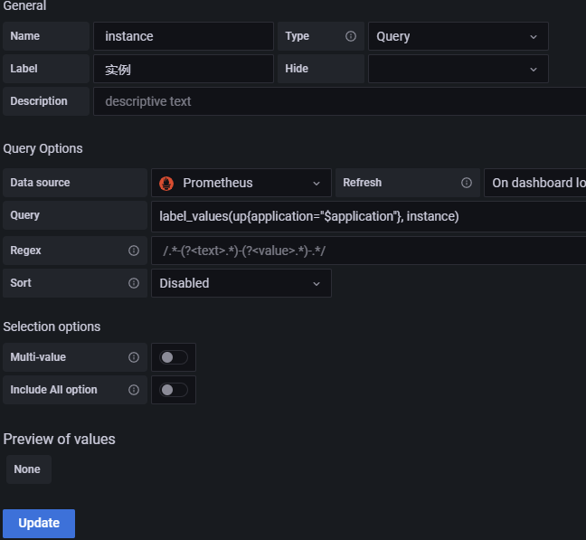Click the Regex input field

pos(368,251)
